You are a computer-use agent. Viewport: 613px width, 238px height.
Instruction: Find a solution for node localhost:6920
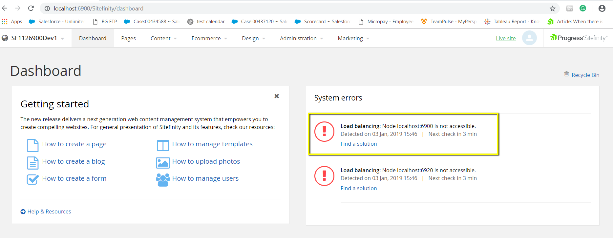359,188
